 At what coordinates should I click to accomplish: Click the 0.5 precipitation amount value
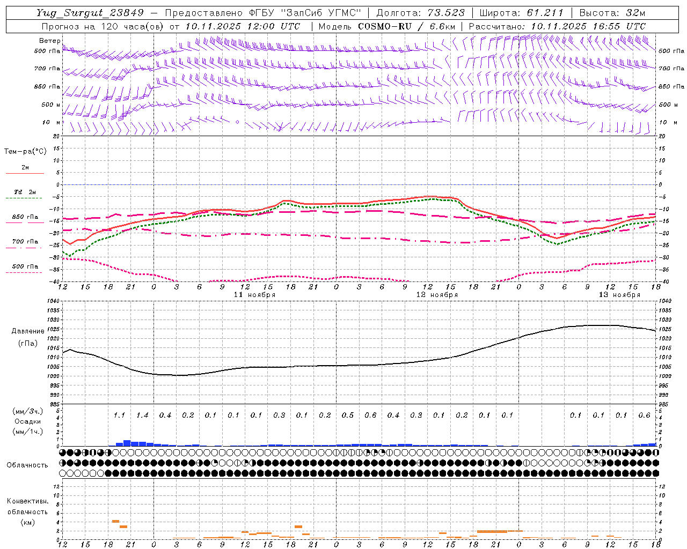point(348,416)
